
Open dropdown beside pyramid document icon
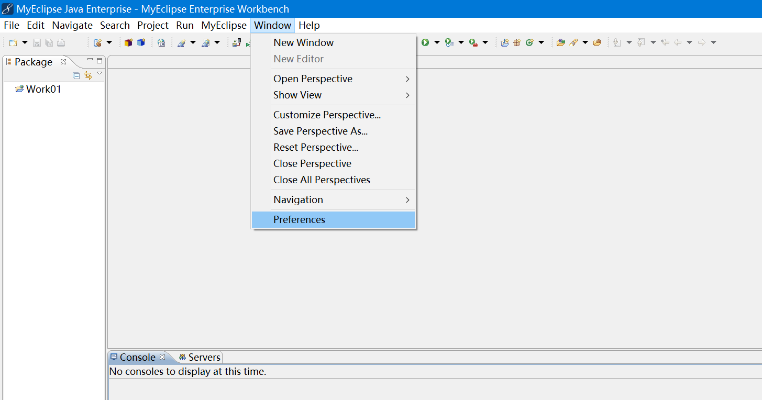pyautogui.click(x=217, y=43)
